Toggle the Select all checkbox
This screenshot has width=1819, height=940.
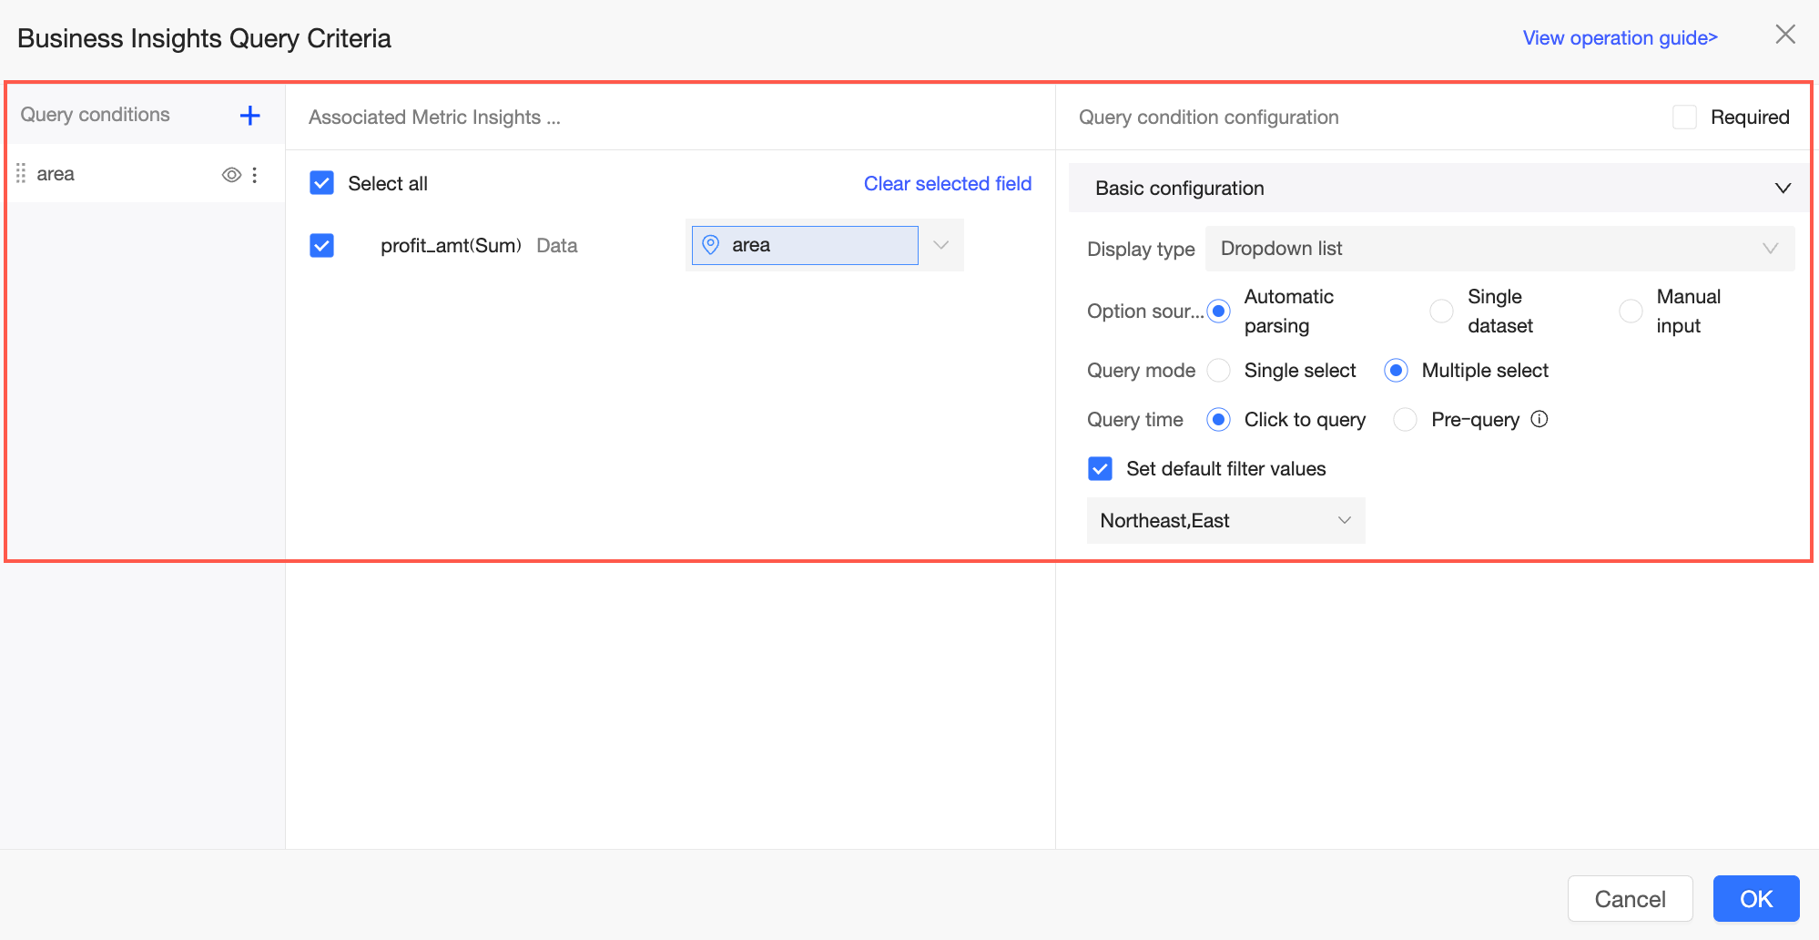(322, 183)
